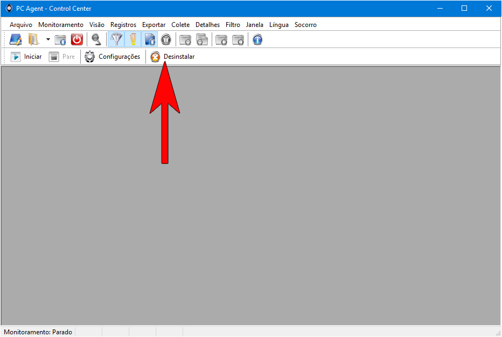Open the blue information icon
The image size is (502, 337).
(257, 40)
